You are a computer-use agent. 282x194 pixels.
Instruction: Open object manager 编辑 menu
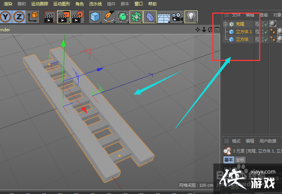point(250,15)
